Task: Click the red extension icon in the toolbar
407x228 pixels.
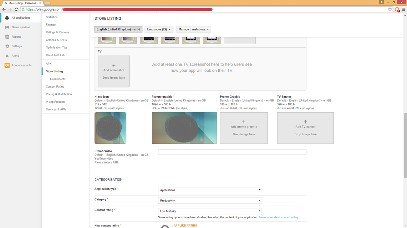Action: (x=397, y=9)
